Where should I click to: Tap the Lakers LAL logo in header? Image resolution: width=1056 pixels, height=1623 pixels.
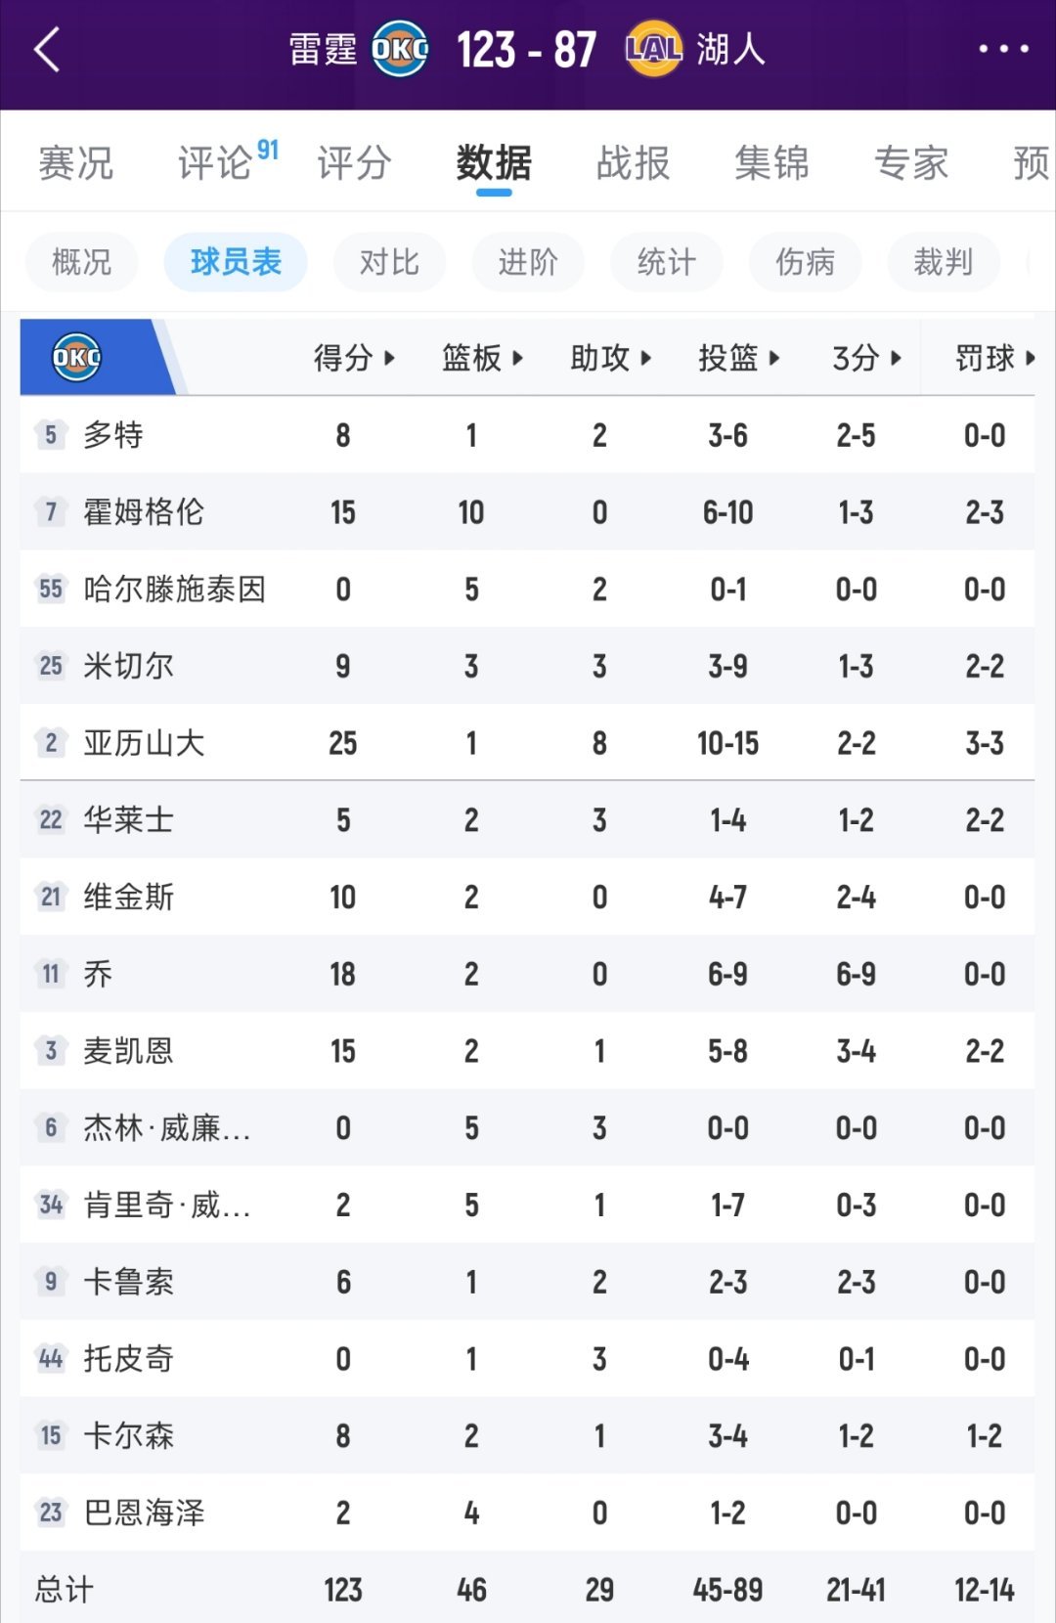coord(653,49)
